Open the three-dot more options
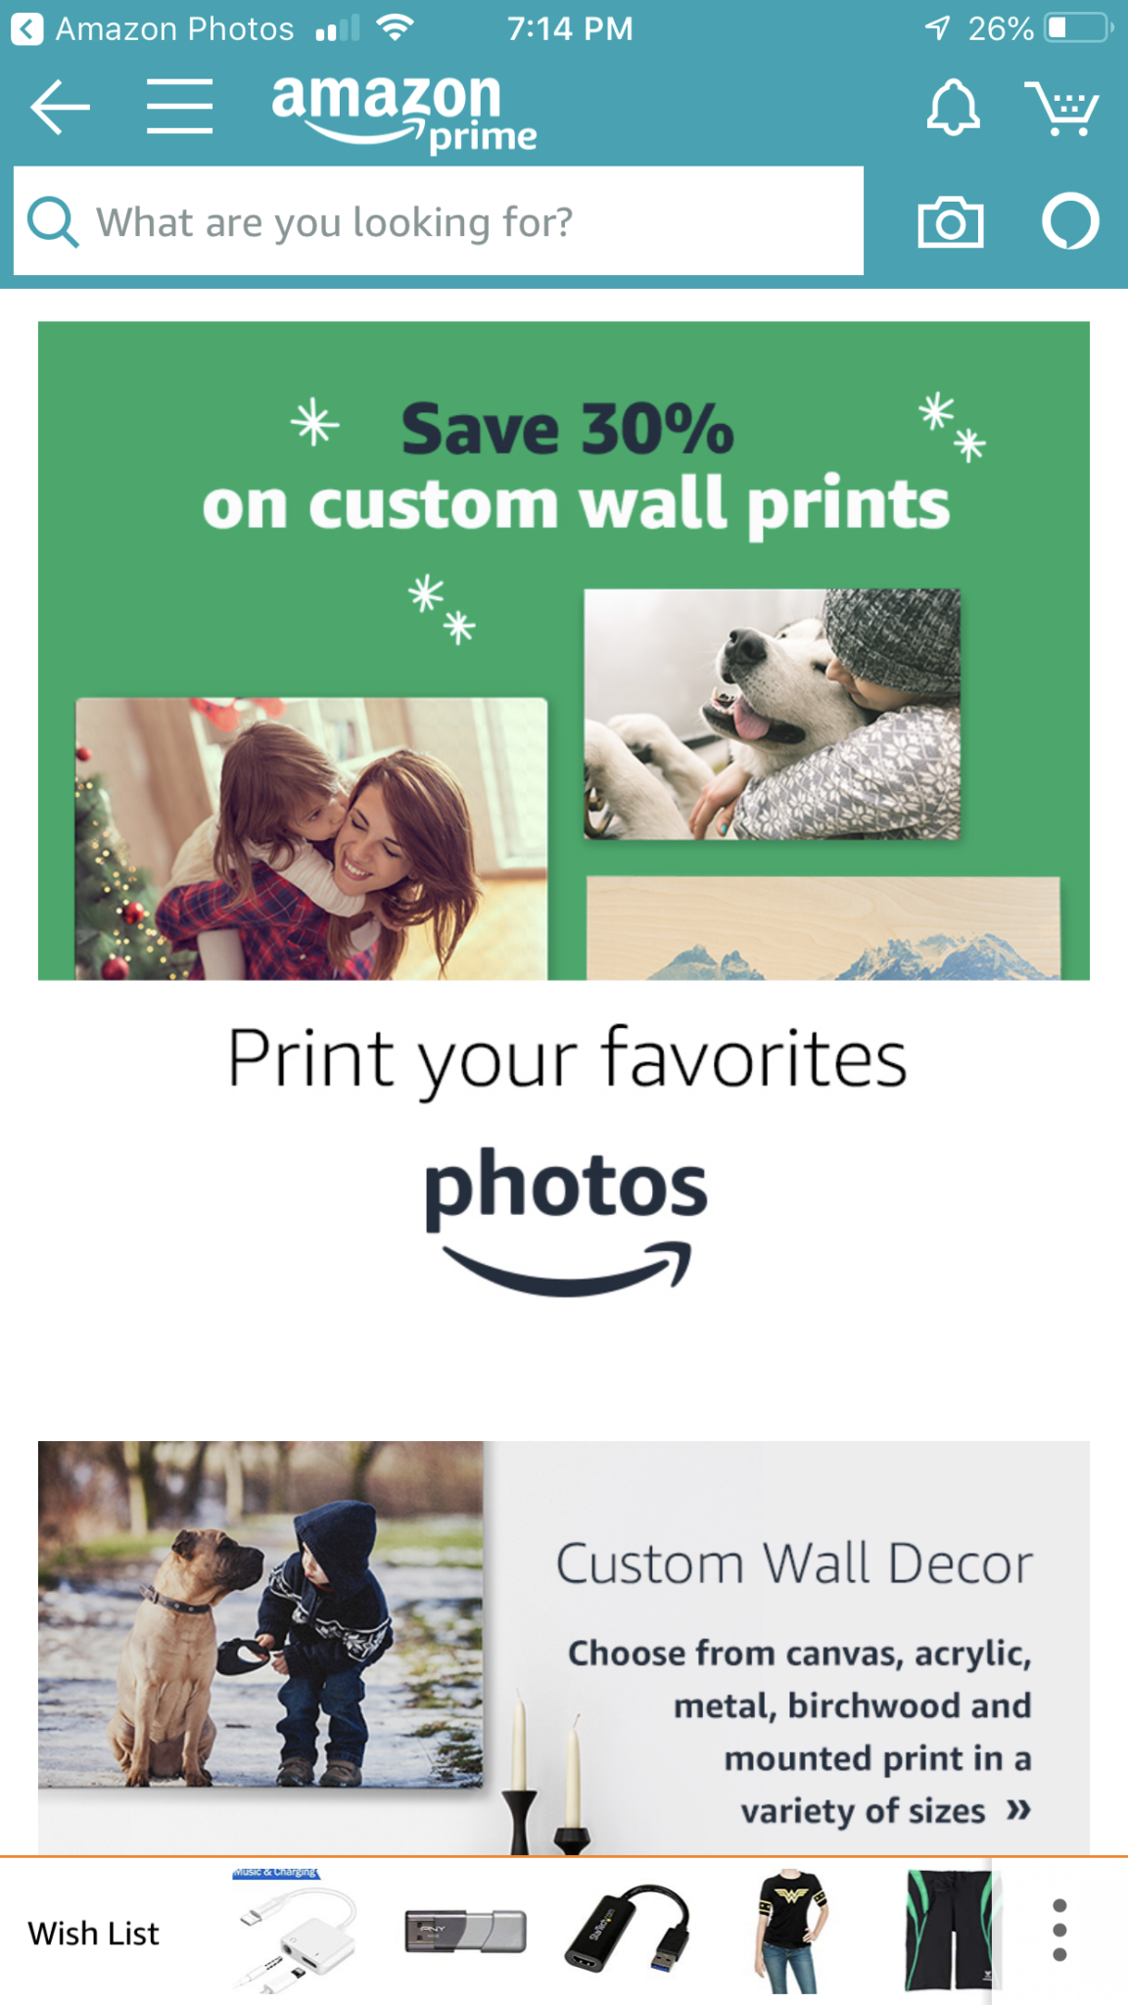Image resolution: width=1128 pixels, height=2005 pixels. (1059, 1931)
